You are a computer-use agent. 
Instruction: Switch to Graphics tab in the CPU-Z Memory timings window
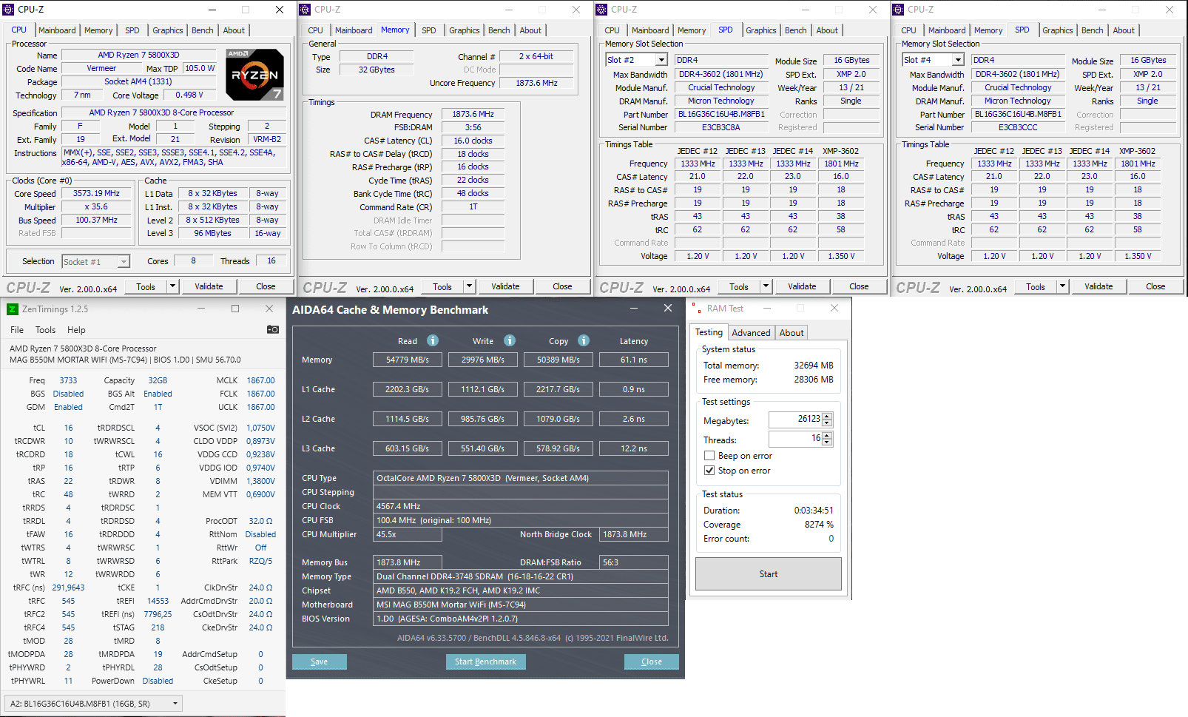tap(465, 30)
